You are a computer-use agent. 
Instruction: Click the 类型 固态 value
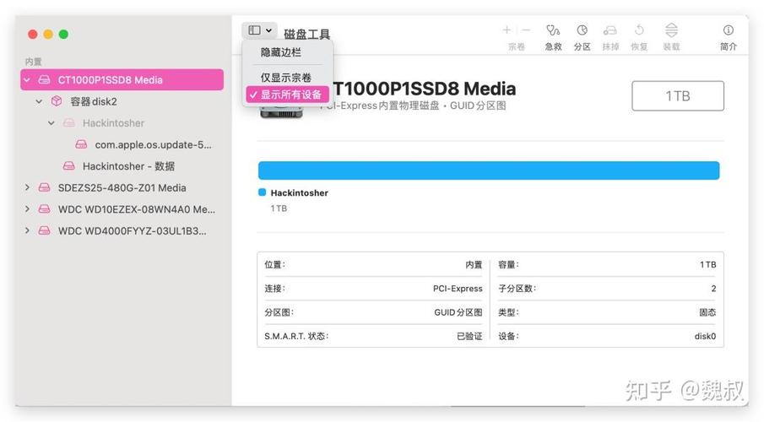(x=707, y=312)
